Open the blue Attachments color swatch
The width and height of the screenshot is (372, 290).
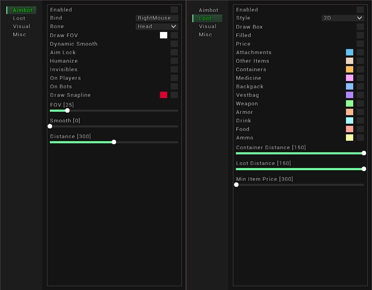pyautogui.click(x=349, y=52)
